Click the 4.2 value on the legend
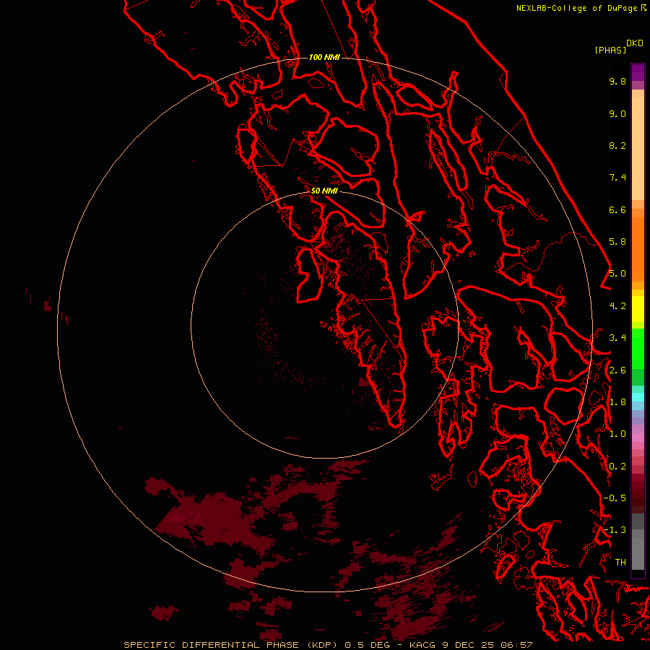650x650 pixels. coord(617,306)
